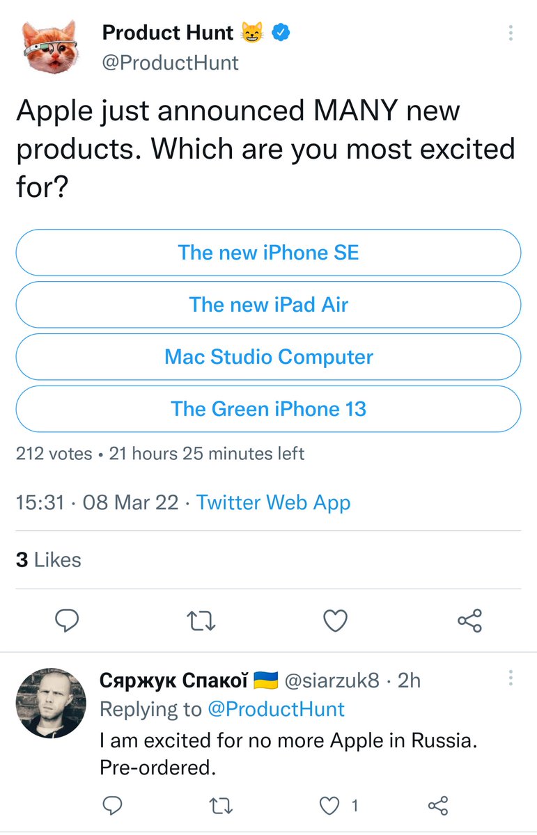
Task: Reply to the siarzuk8 comment
Action: click(112, 806)
